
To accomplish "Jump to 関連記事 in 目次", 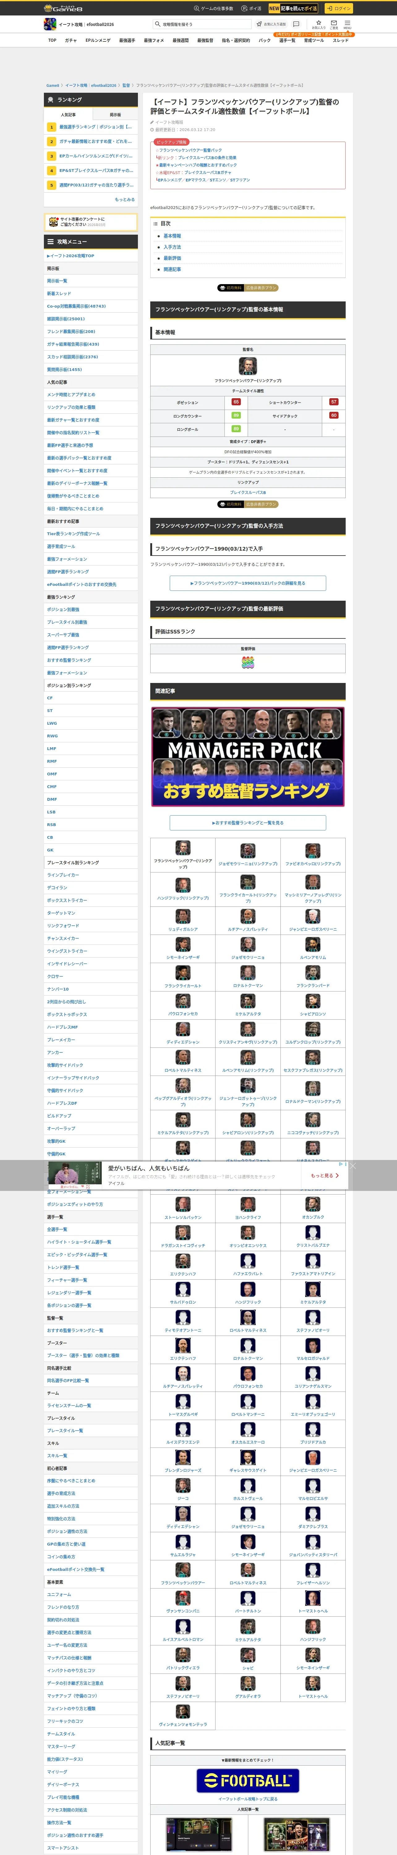I will (x=172, y=269).
